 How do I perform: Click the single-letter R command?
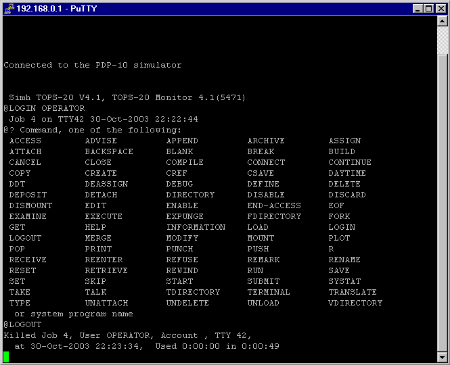point(331,249)
